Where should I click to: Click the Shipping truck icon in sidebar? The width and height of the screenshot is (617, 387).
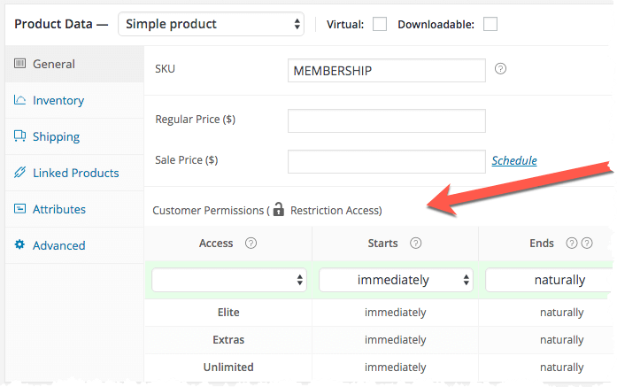coord(19,136)
